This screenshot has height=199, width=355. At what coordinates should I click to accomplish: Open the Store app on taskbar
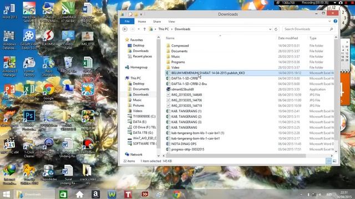[63, 194]
